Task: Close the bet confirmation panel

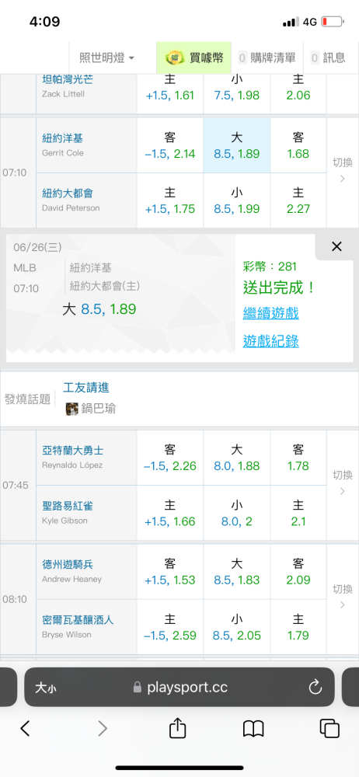Action: click(336, 246)
